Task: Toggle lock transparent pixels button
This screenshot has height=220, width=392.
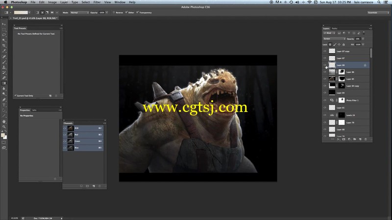Action: (x=330, y=44)
